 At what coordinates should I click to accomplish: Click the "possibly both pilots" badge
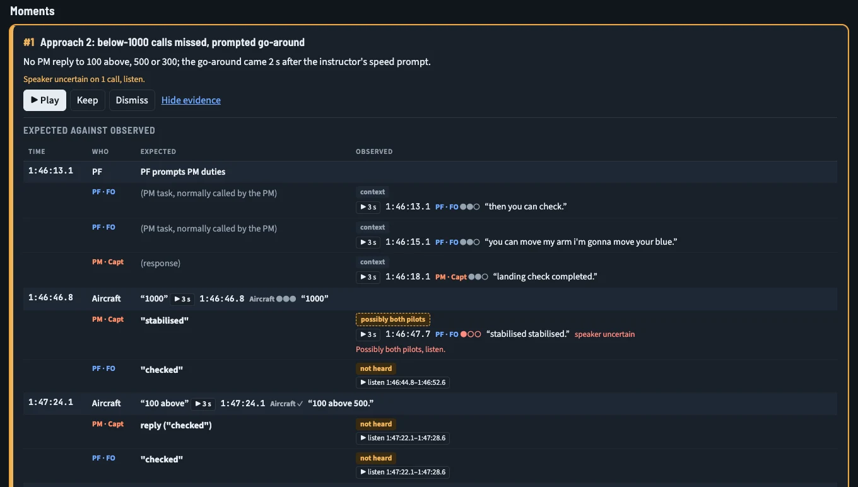[x=393, y=320]
